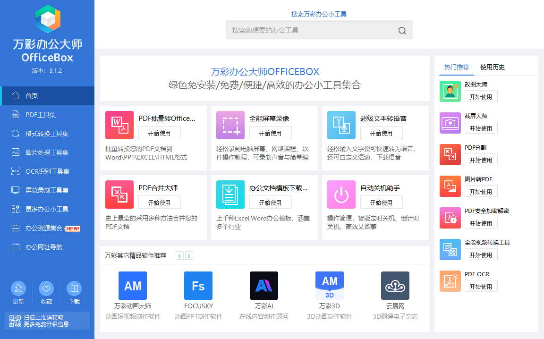Click 开始使用 under 全能屏幕录像
This screenshot has height=339, width=544.
coord(270,133)
